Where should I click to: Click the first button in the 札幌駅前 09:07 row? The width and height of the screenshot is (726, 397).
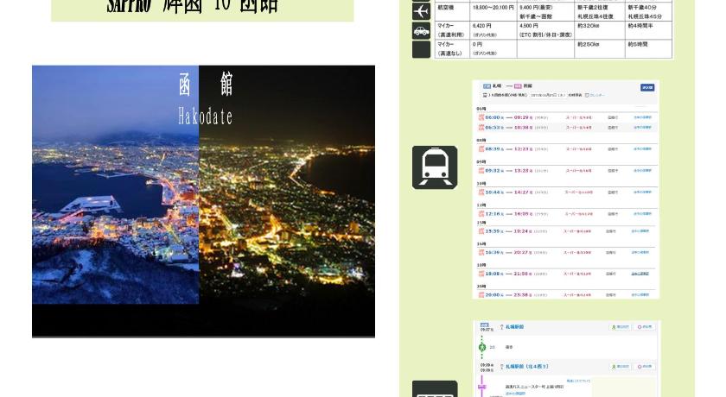pos(620,327)
